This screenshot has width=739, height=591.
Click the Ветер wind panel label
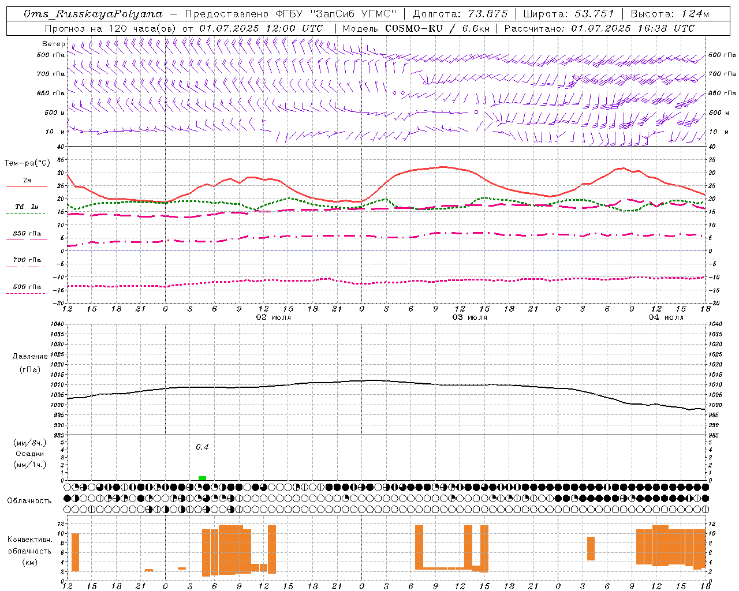pyautogui.click(x=53, y=44)
